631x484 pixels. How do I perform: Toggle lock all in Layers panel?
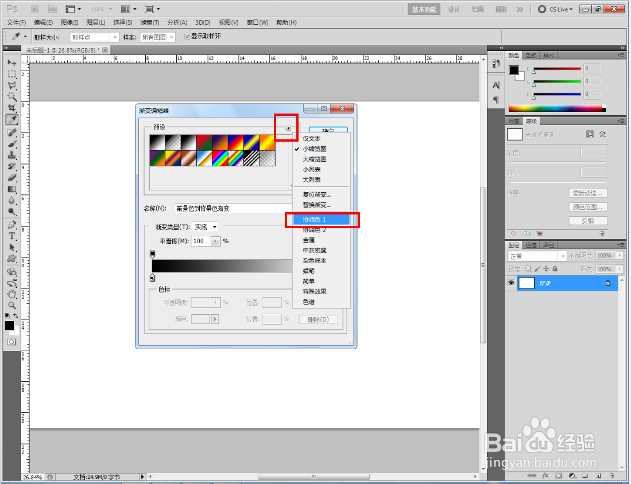[555, 269]
